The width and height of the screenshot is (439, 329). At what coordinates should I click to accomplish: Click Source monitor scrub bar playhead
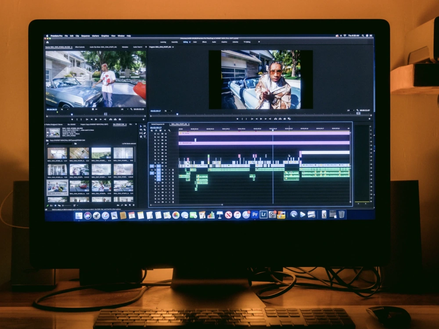(x=72, y=114)
